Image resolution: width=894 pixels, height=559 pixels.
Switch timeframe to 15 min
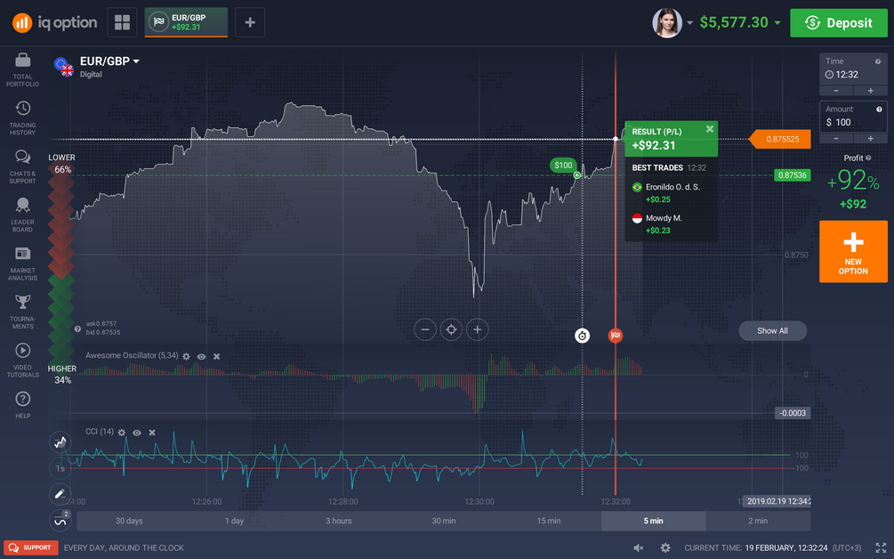pos(549,521)
